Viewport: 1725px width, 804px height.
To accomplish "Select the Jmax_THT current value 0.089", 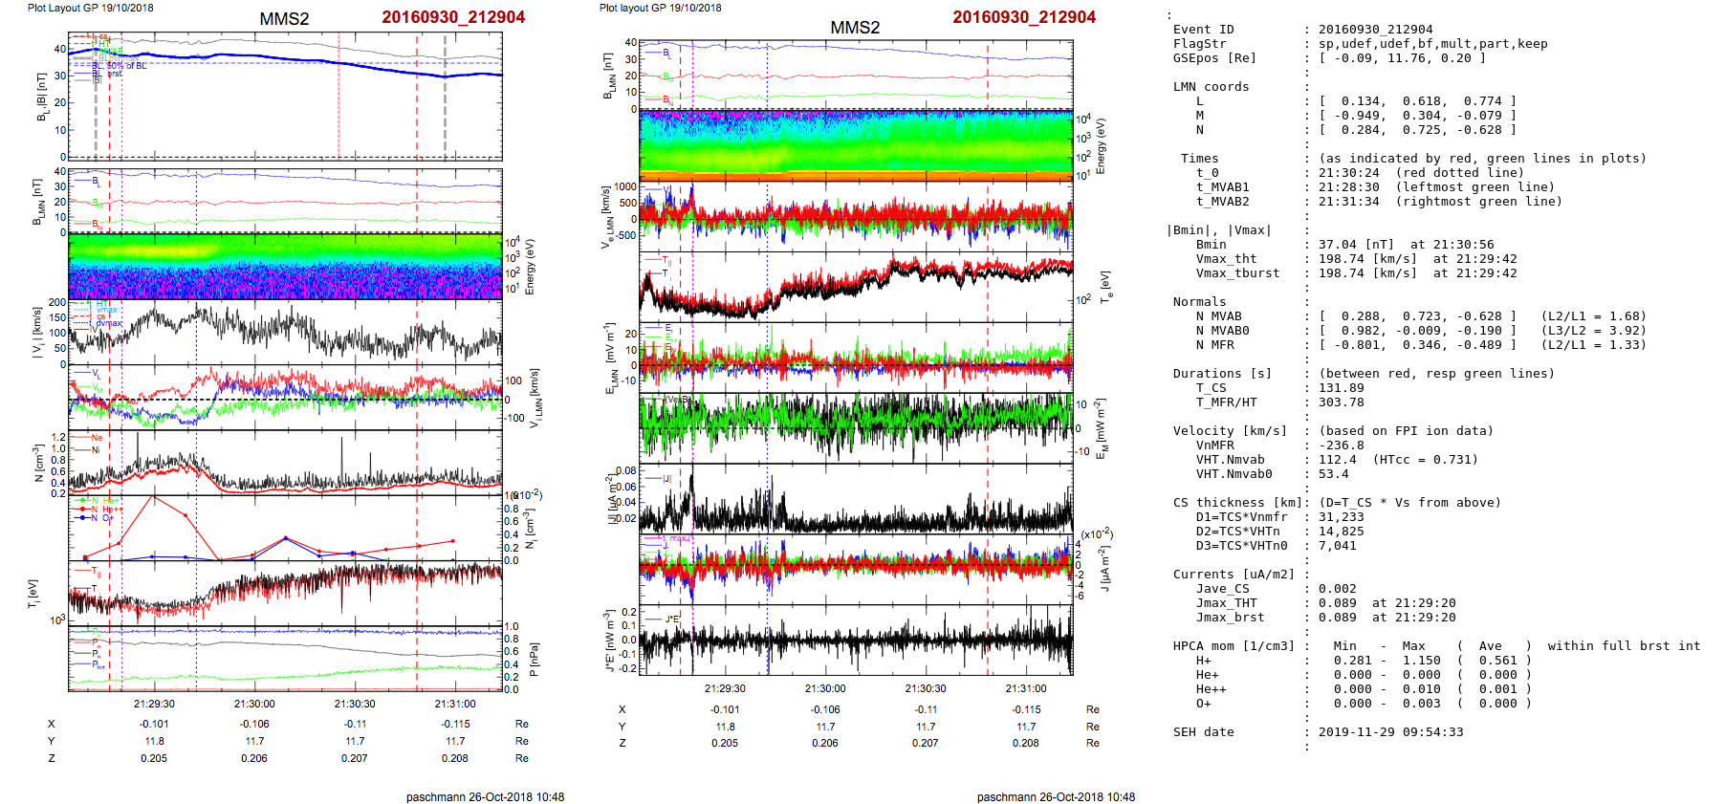I will 1337,603.
